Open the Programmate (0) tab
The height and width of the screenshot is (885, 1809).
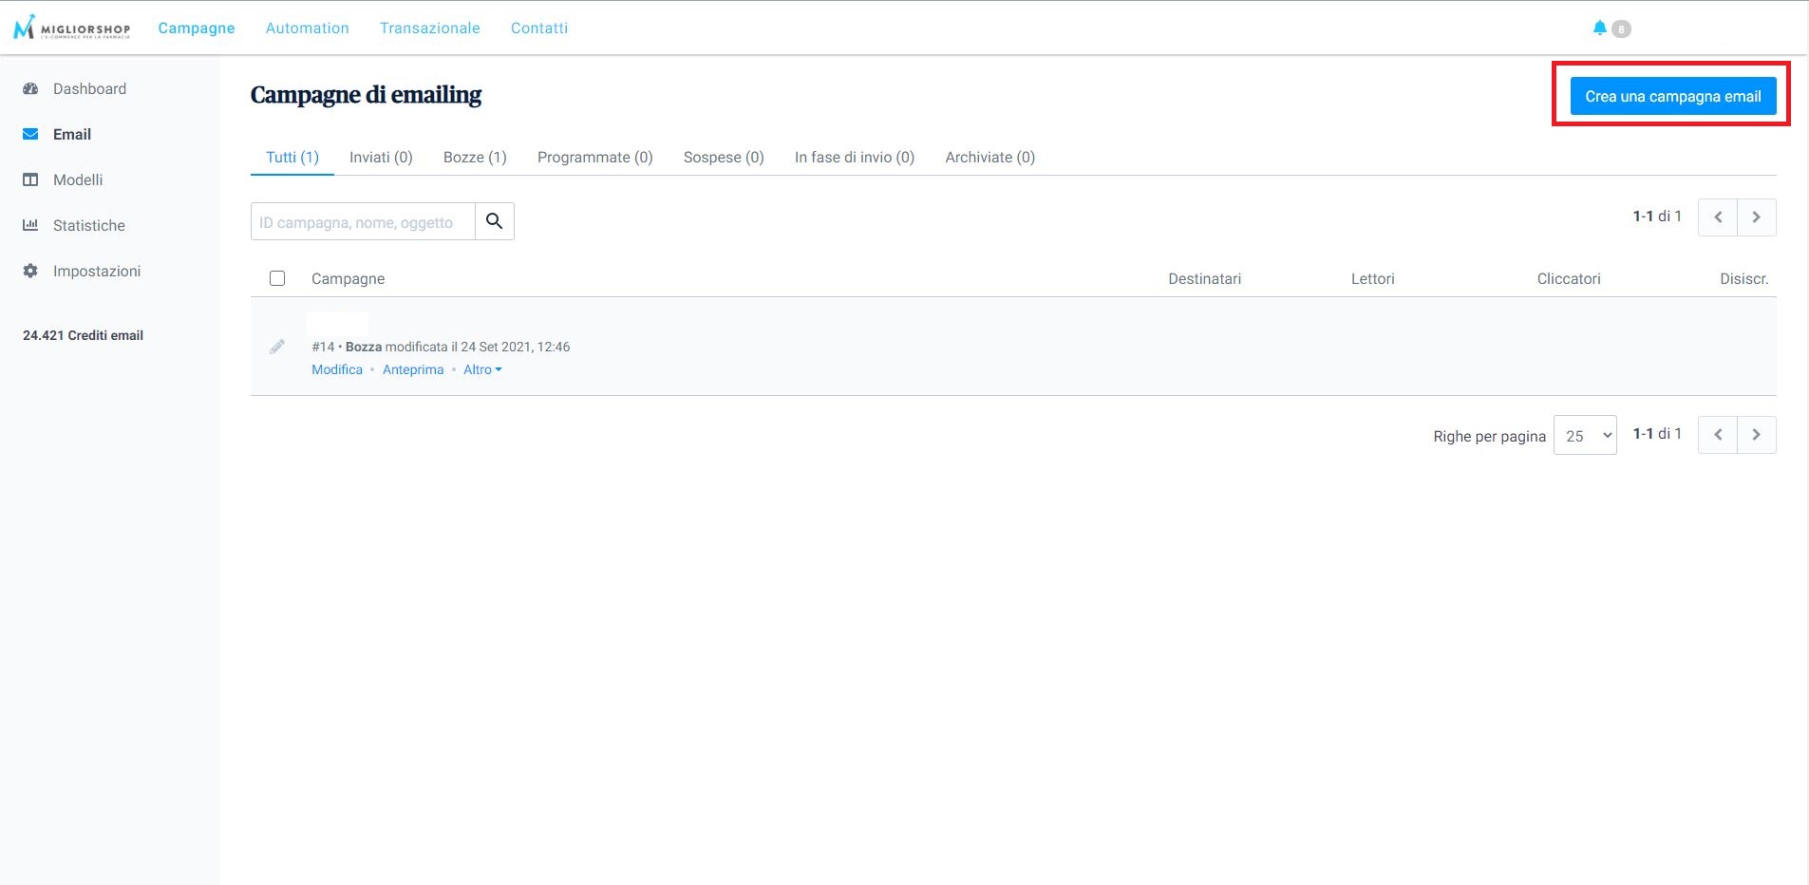tap(594, 157)
